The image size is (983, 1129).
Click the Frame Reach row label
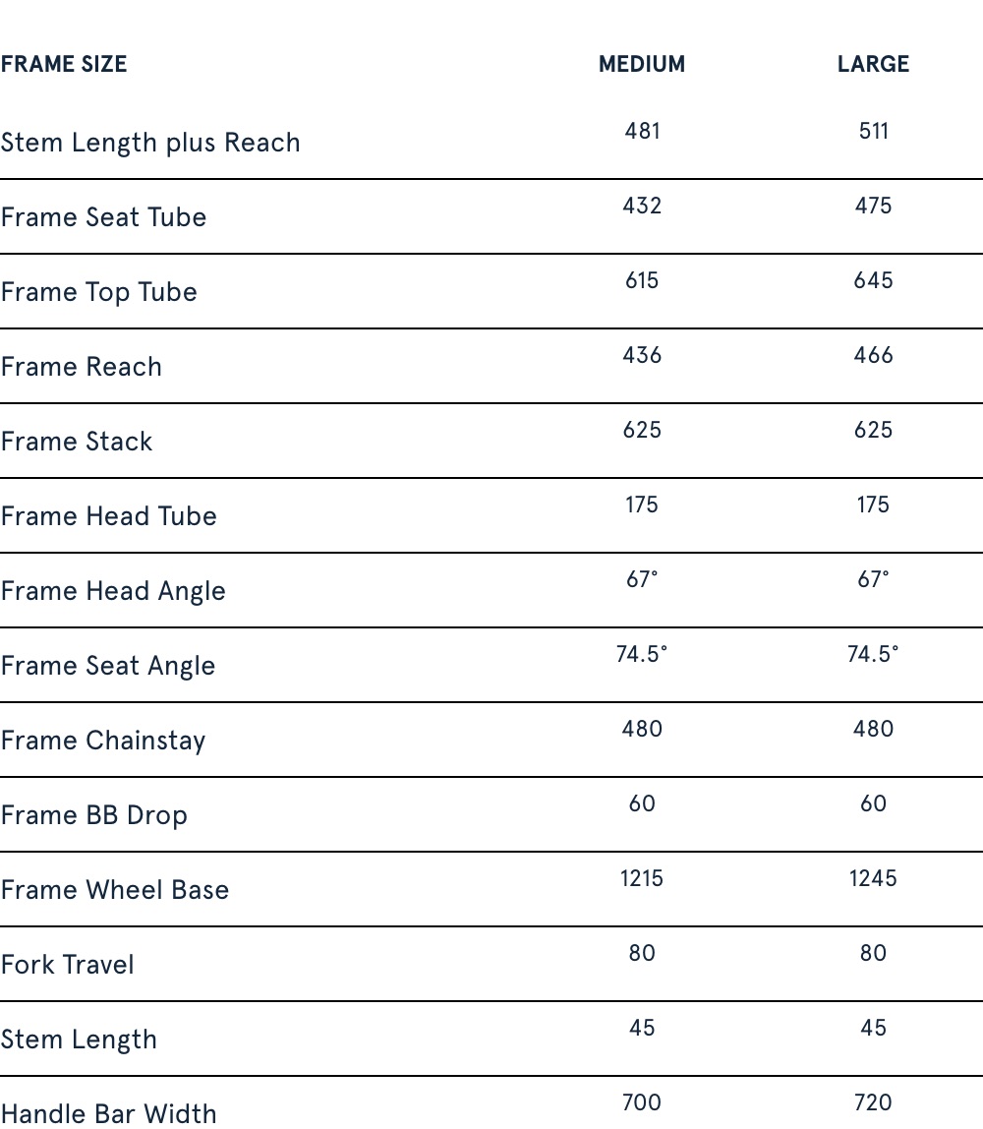coord(81,367)
